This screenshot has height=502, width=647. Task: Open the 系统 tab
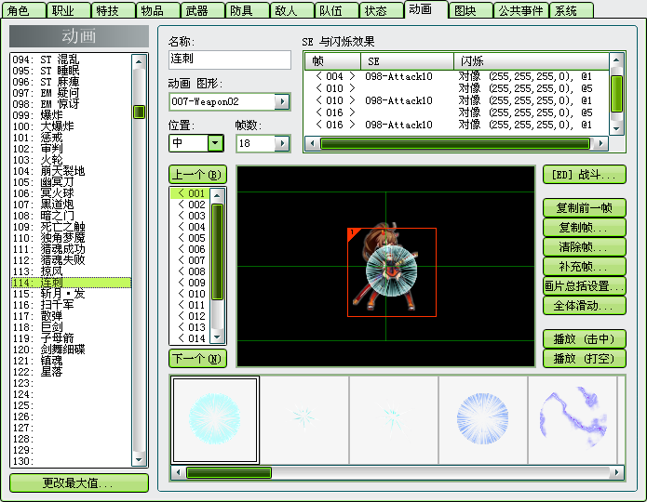click(x=572, y=10)
